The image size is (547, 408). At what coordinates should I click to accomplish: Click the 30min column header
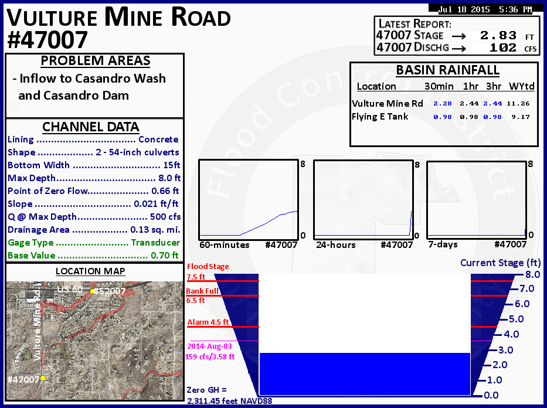pos(439,86)
